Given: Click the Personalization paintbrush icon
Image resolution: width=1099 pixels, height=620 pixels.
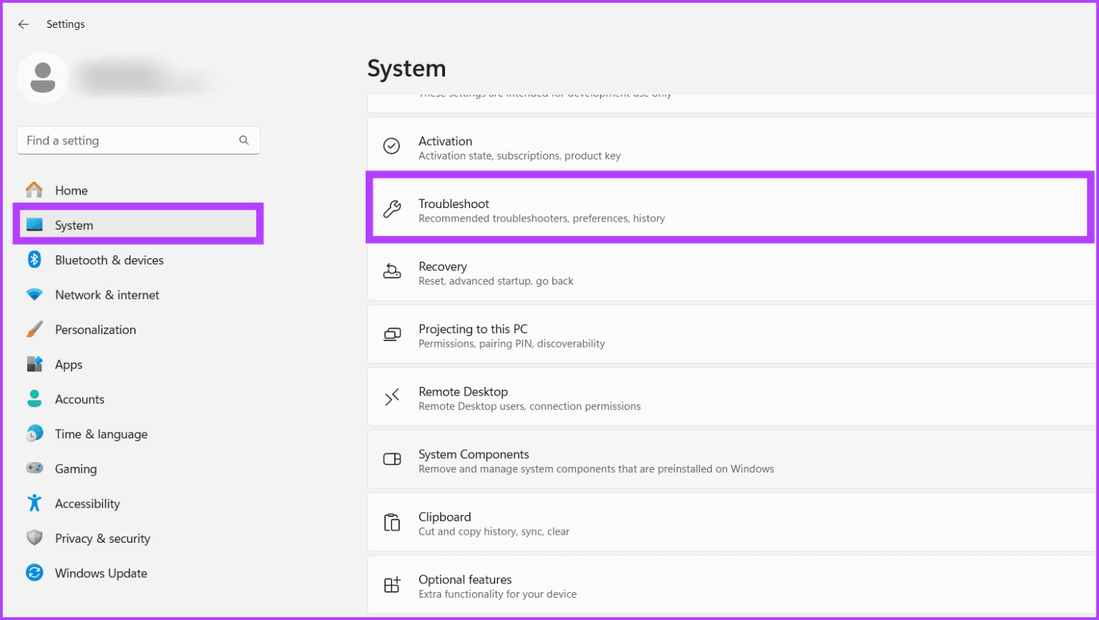Looking at the screenshot, I should (34, 330).
